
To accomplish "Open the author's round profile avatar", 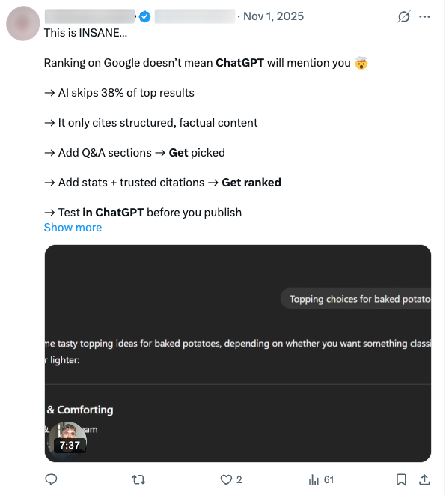I will 23,24.
